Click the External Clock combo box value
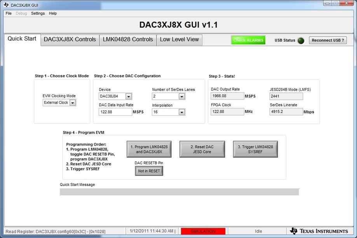The width and height of the screenshot is (357, 238). [x=56, y=103]
